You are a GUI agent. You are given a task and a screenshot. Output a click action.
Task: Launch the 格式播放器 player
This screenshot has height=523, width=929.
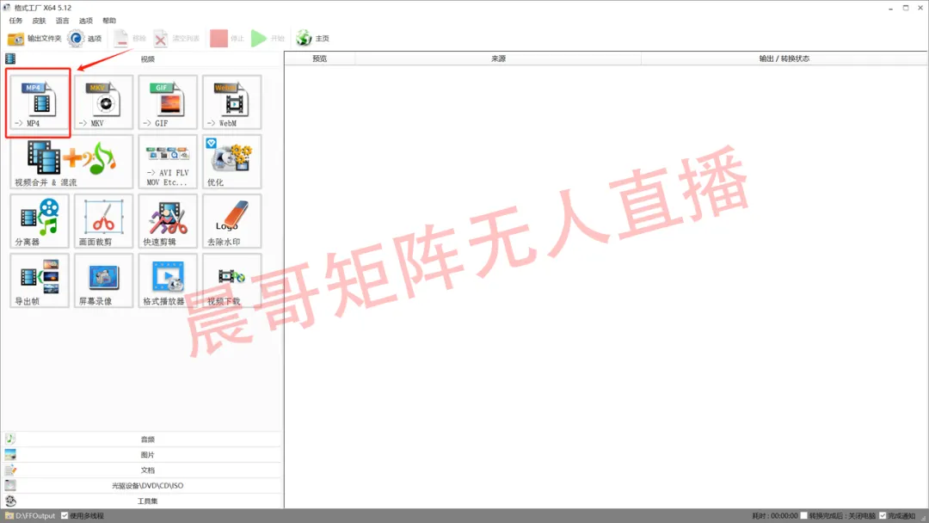168,280
